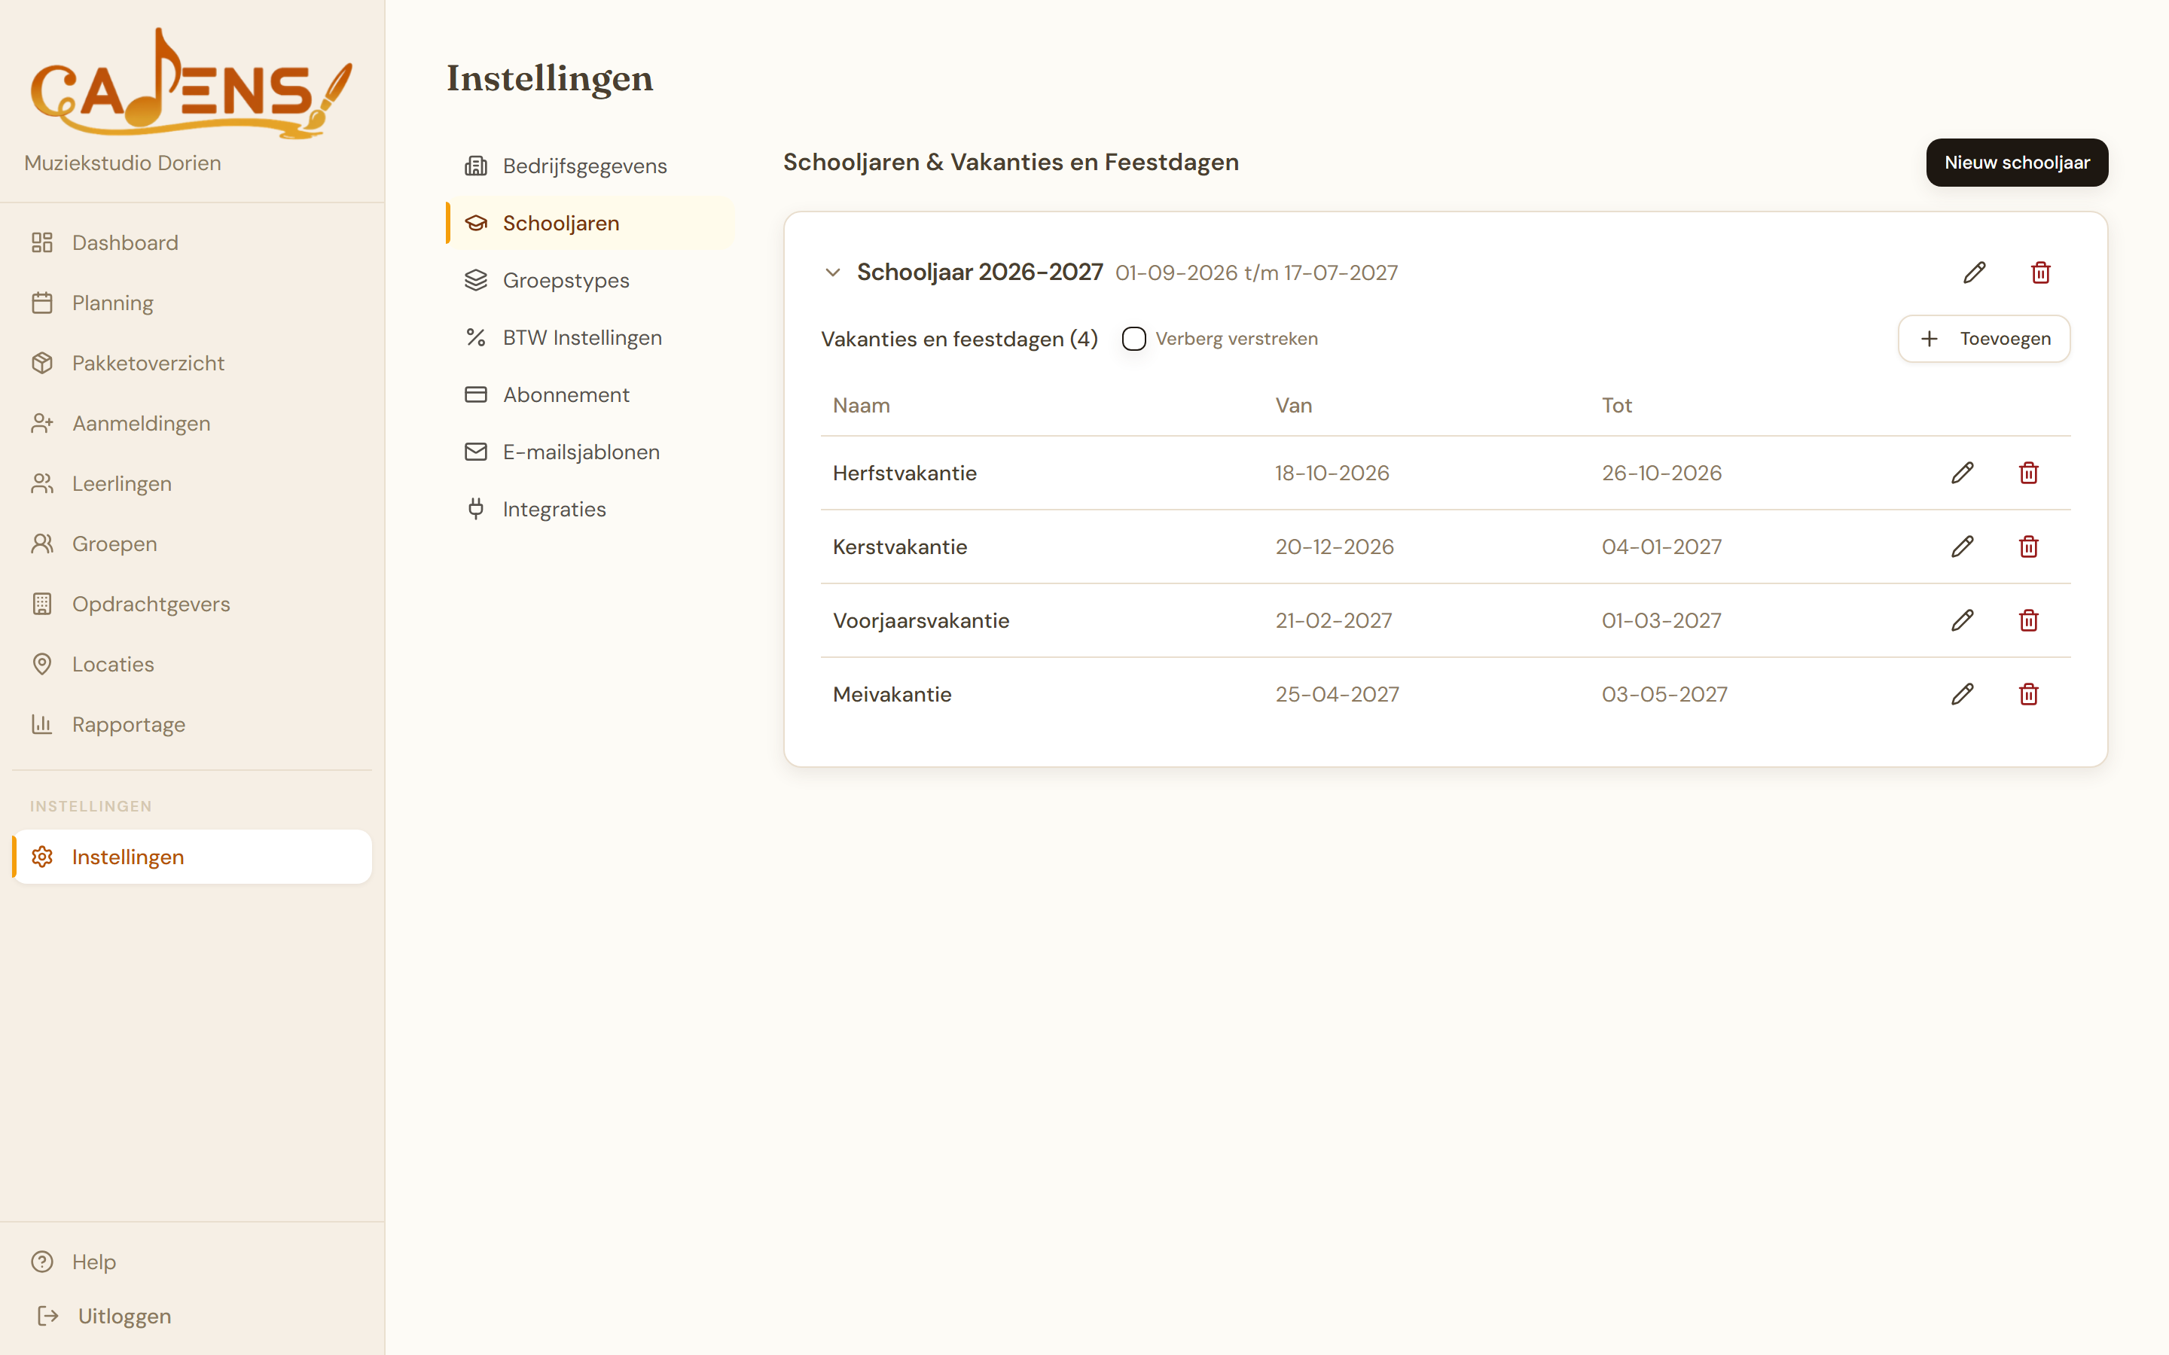
Task: Open Opdrachtgevers in sidebar
Action: tap(192, 604)
